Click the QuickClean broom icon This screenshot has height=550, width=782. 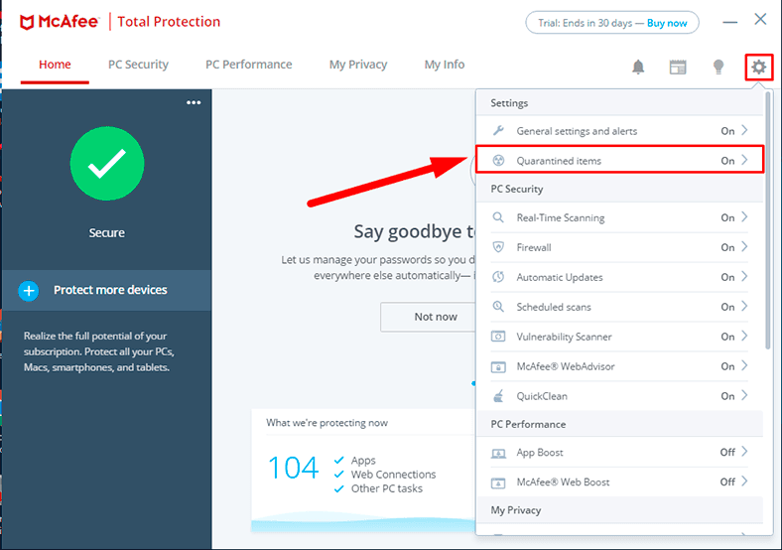[x=498, y=396]
